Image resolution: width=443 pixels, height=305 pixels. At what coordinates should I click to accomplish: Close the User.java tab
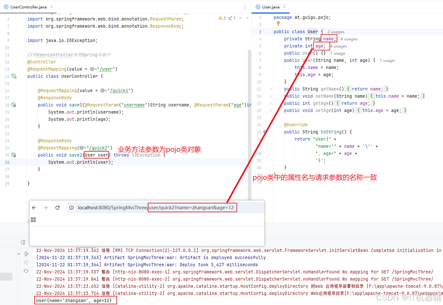point(284,7)
